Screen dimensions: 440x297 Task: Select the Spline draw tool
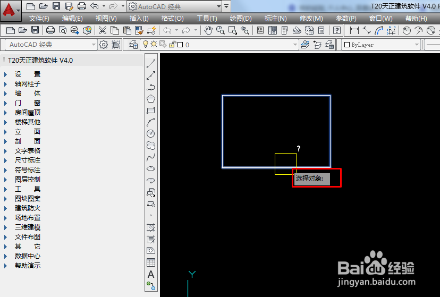pos(151,157)
